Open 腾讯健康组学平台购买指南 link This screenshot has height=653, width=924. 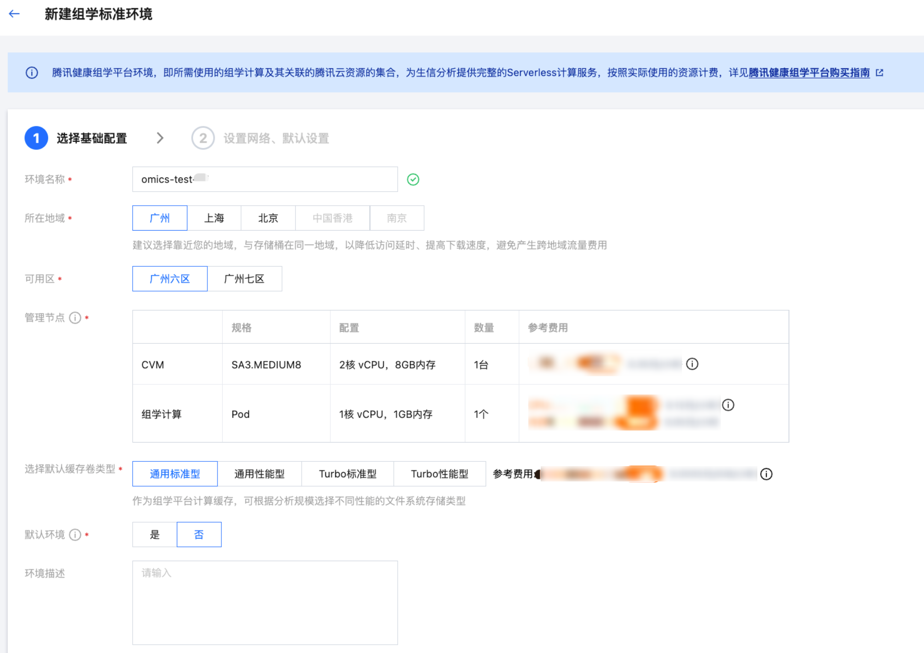[x=809, y=73]
